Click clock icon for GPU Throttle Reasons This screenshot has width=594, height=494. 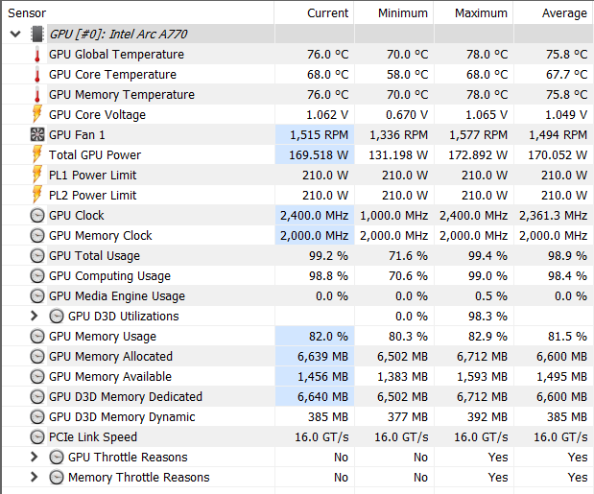point(57,457)
